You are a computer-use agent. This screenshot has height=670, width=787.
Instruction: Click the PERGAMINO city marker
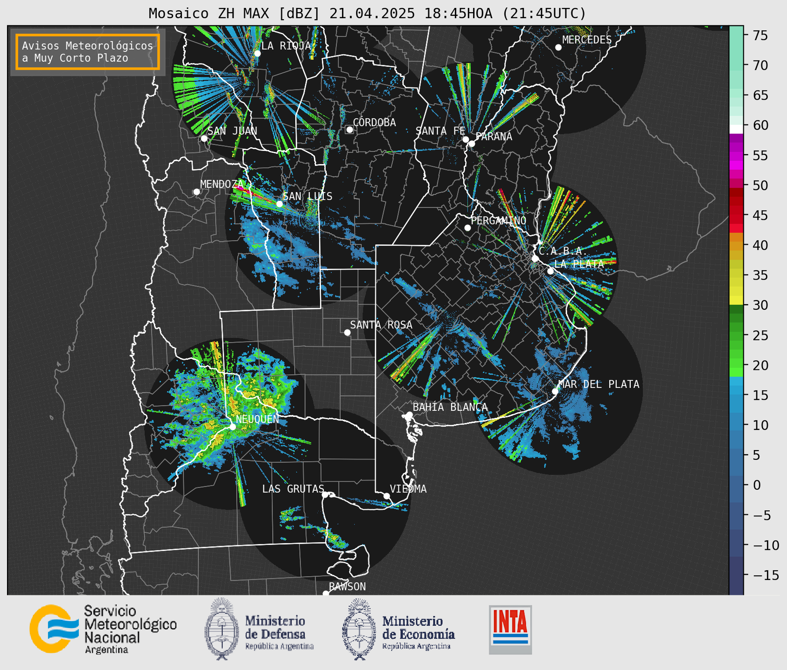point(467,228)
